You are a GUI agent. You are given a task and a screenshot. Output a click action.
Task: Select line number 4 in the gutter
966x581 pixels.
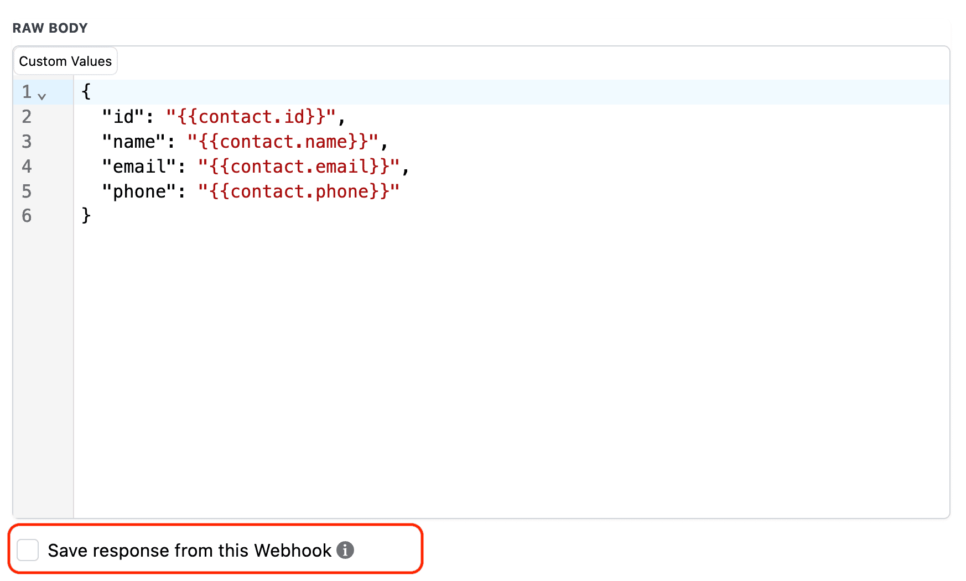coord(27,167)
